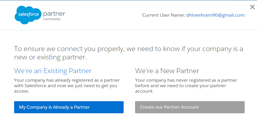
Task: Select the "We're a New Partner" heading
Action: [x=167, y=71]
